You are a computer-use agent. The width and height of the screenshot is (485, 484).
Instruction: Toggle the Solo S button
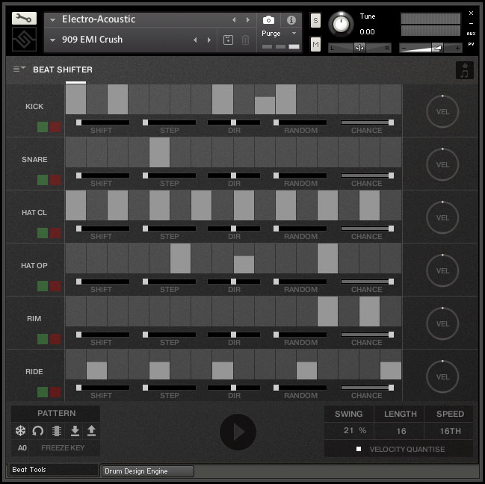coord(315,19)
